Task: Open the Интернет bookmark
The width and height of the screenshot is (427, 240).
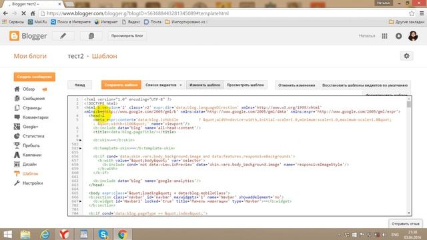Action: pyautogui.click(x=106, y=22)
